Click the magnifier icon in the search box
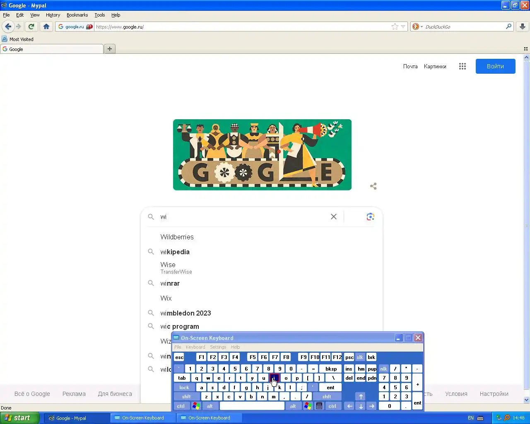Image resolution: width=530 pixels, height=424 pixels. click(151, 217)
